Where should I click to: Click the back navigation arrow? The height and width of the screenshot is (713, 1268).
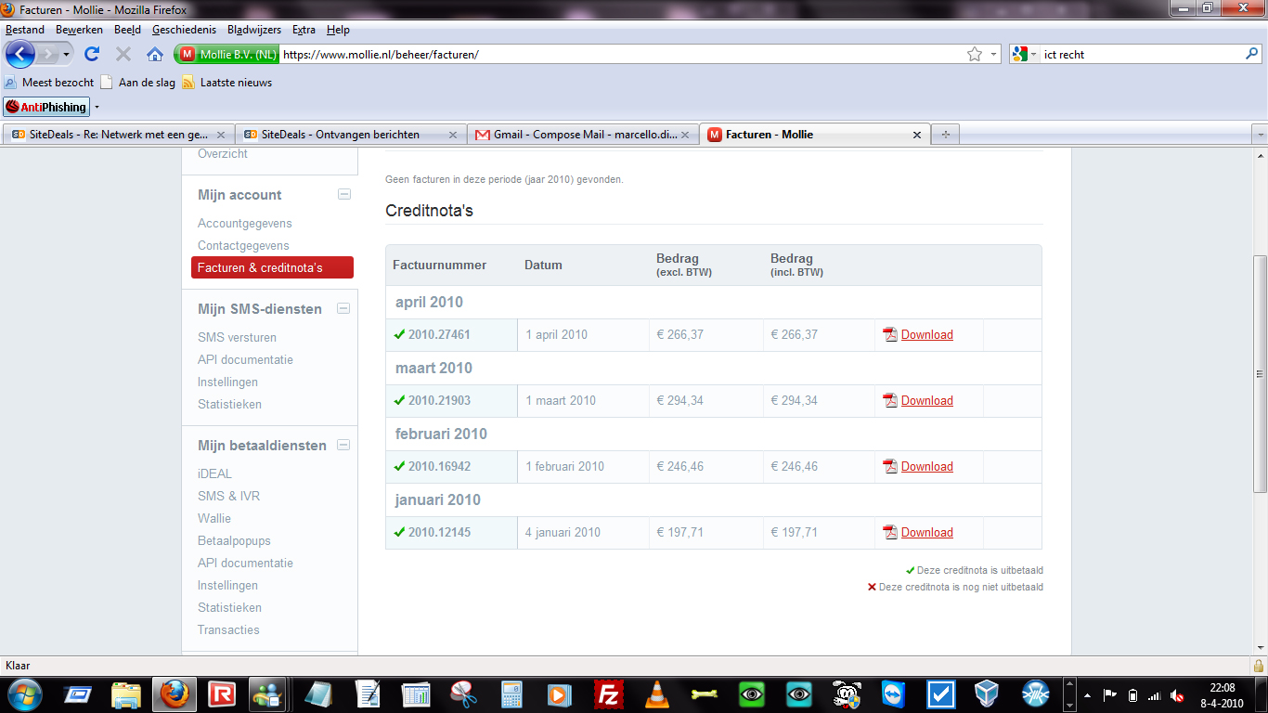point(20,54)
